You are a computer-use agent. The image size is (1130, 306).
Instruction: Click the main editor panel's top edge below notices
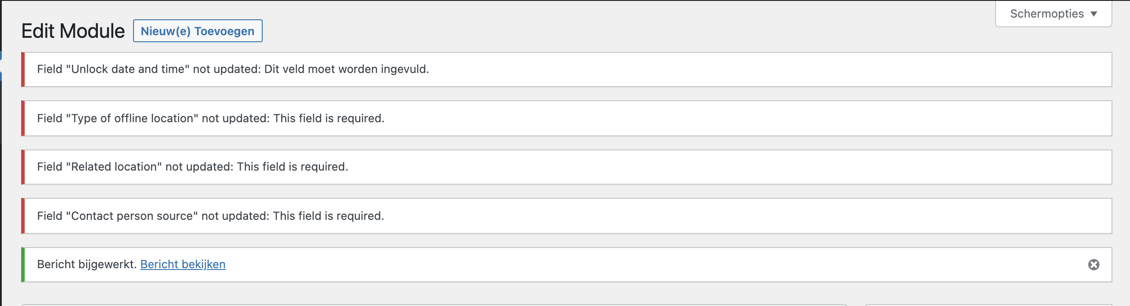434,305
